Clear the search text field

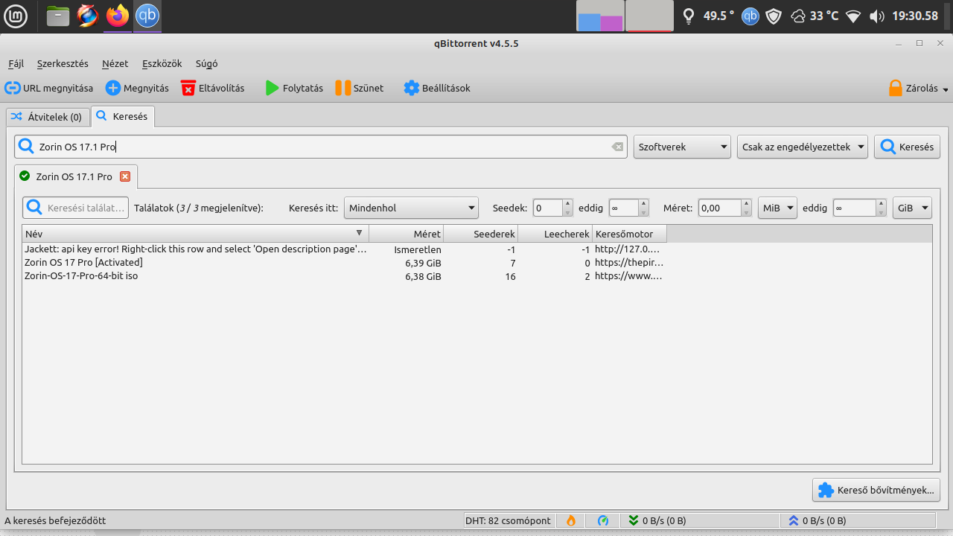coord(617,147)
